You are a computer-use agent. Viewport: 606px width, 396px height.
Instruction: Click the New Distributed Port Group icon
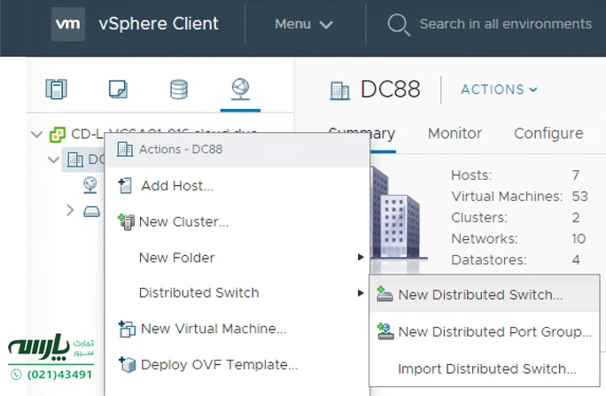385,331
